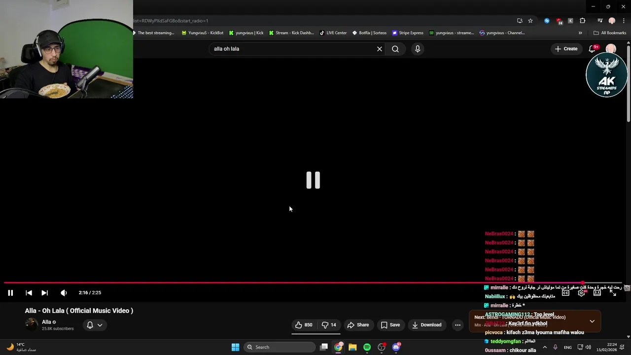This screenshot has height=355, width=631.
Task: Open 'The best streaming...' bookmark
Action: point(153,33)
